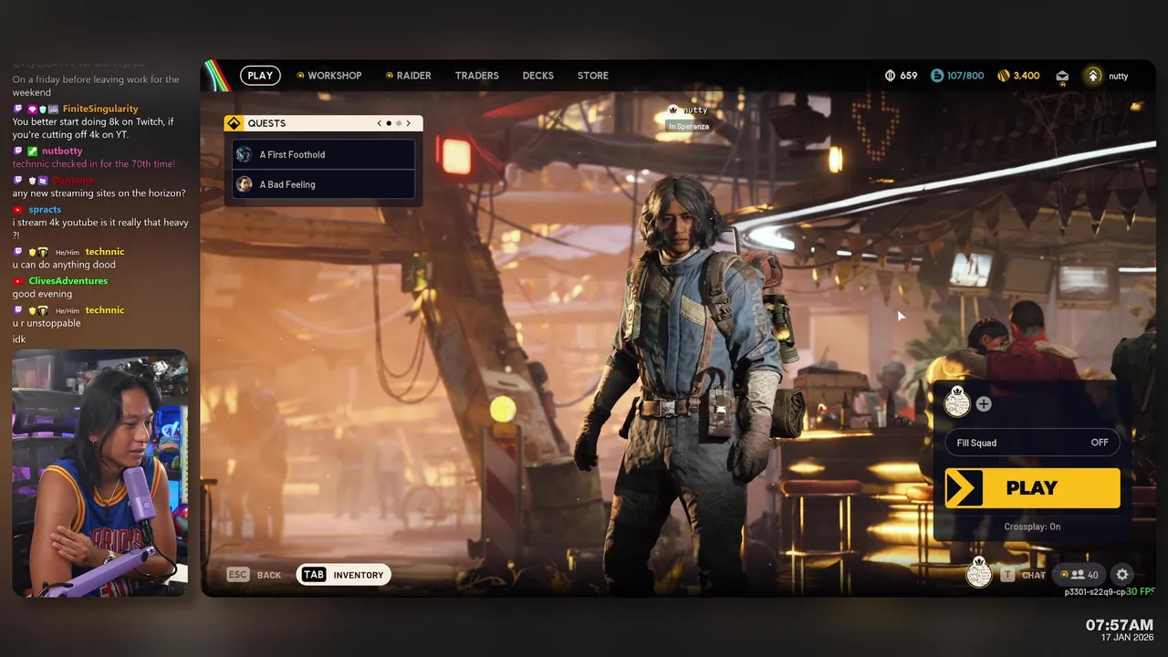Image resolution: width=1168 pixels, height=657 pixels.
Task: Click the coin currency icon beside 659
Action: (x=890, y=76)
